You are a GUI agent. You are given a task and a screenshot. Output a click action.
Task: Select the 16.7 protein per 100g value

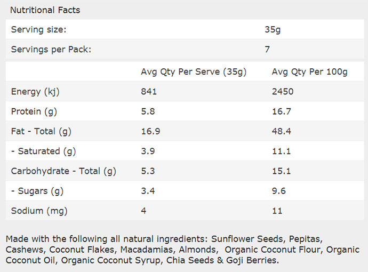click(281, 111)
